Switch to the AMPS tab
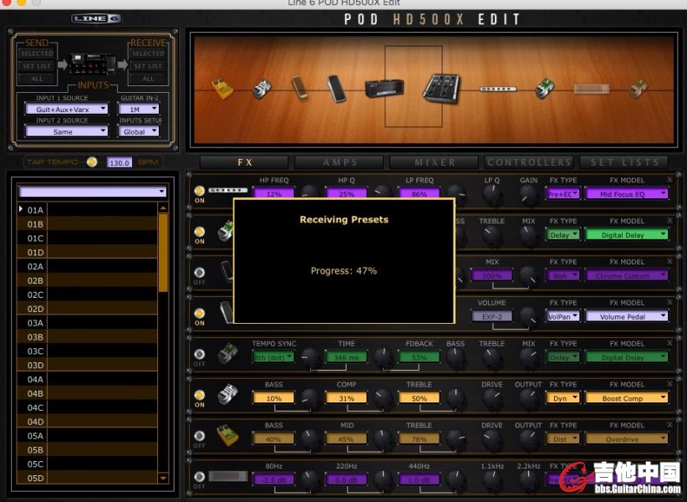This screenshot has height=502, width=687. 339,162
